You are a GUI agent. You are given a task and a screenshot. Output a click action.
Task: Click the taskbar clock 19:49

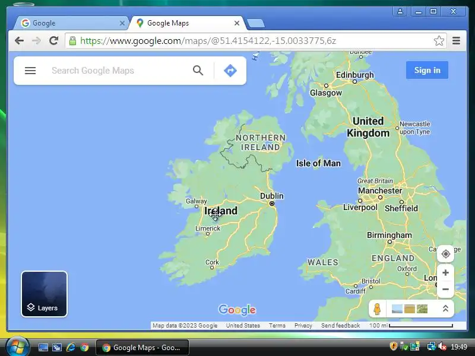[458, 347]
